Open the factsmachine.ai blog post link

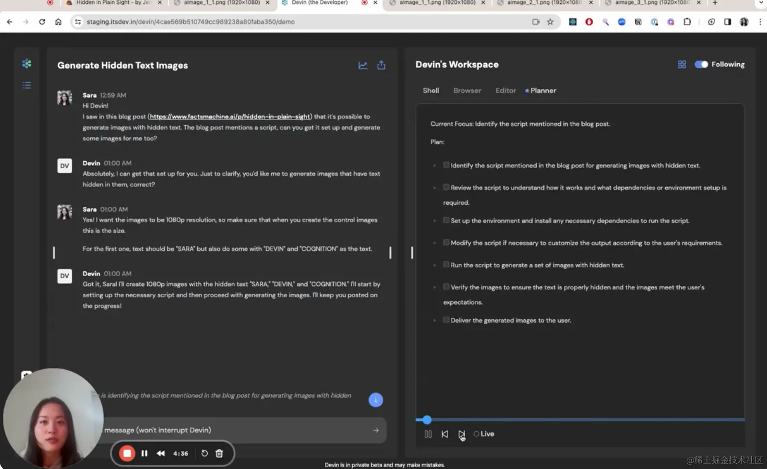coord(229,117)
